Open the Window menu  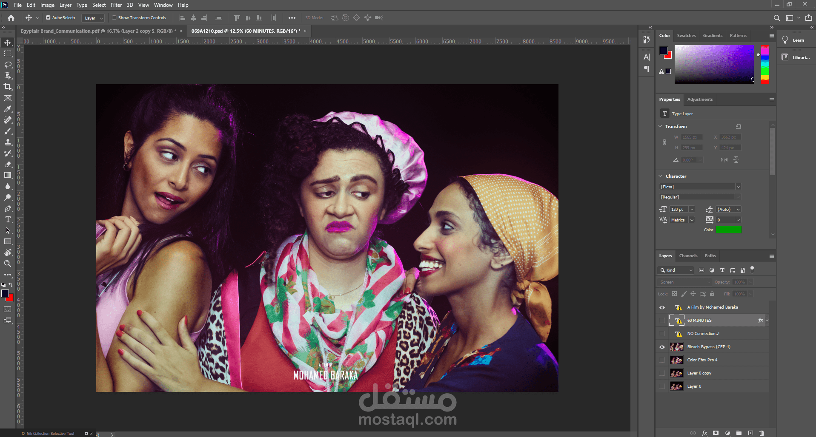pyautogui.click(x=163, y=5)
